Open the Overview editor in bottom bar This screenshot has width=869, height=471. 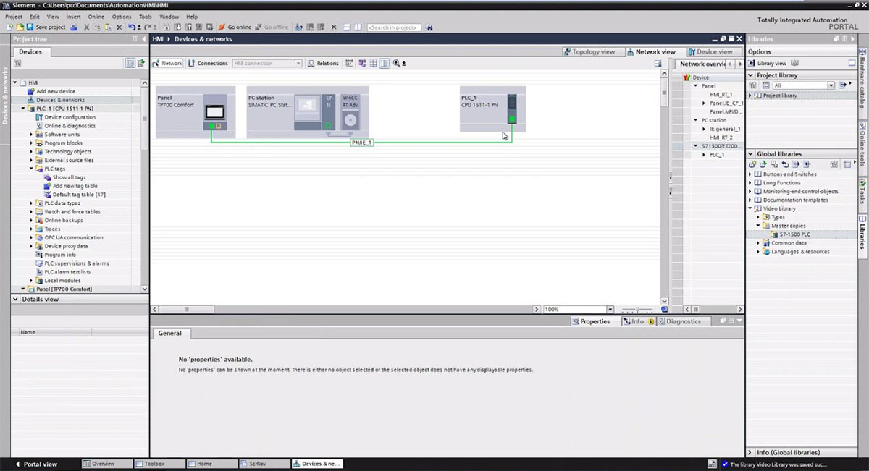click(107, 464)
